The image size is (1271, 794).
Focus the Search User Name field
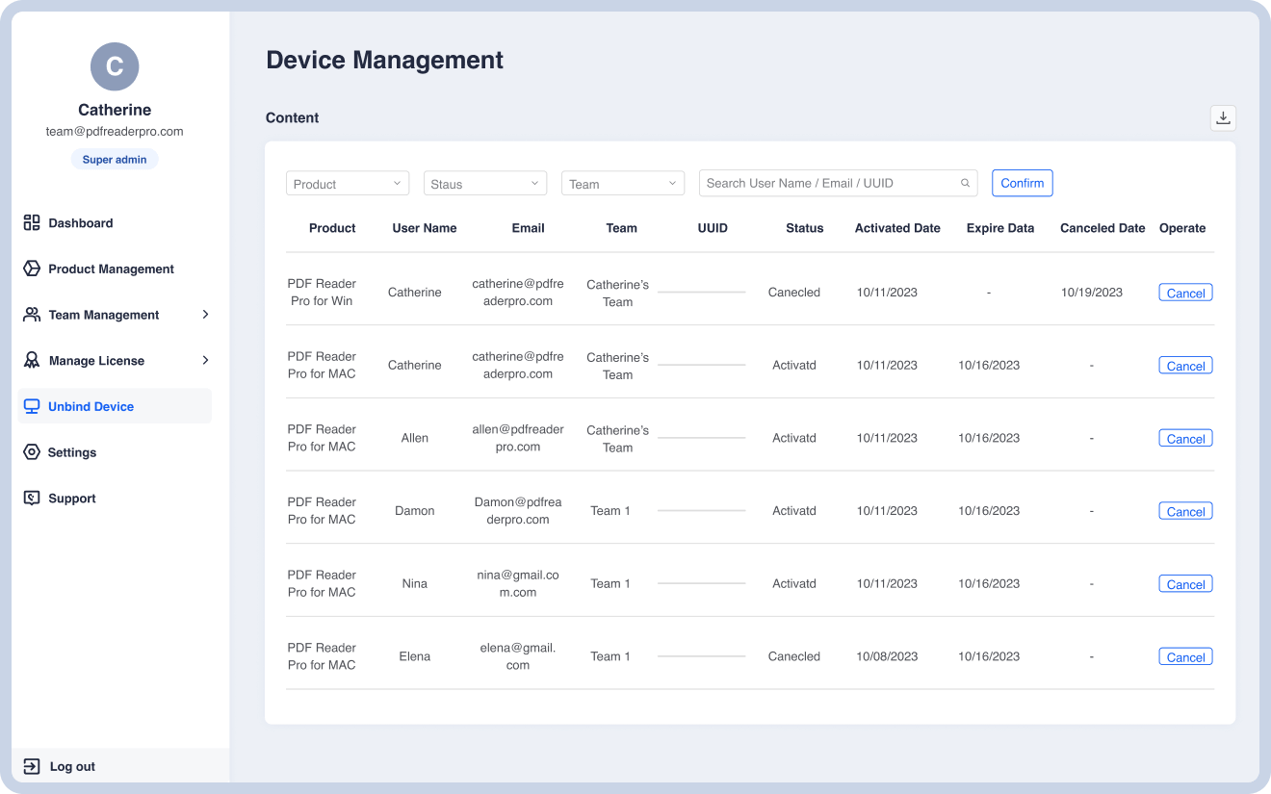(828, 183)
